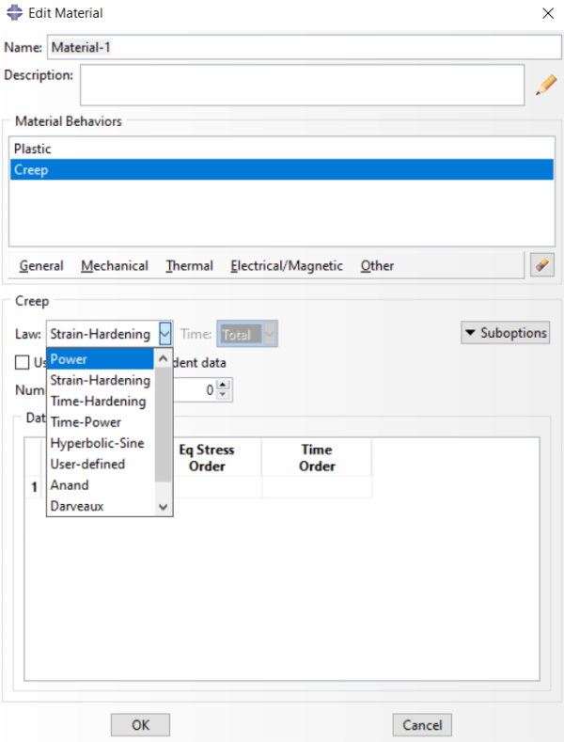Choose Time-Hardening creep law
This screenshot has height=742, width=564.
tap(98, 402)
